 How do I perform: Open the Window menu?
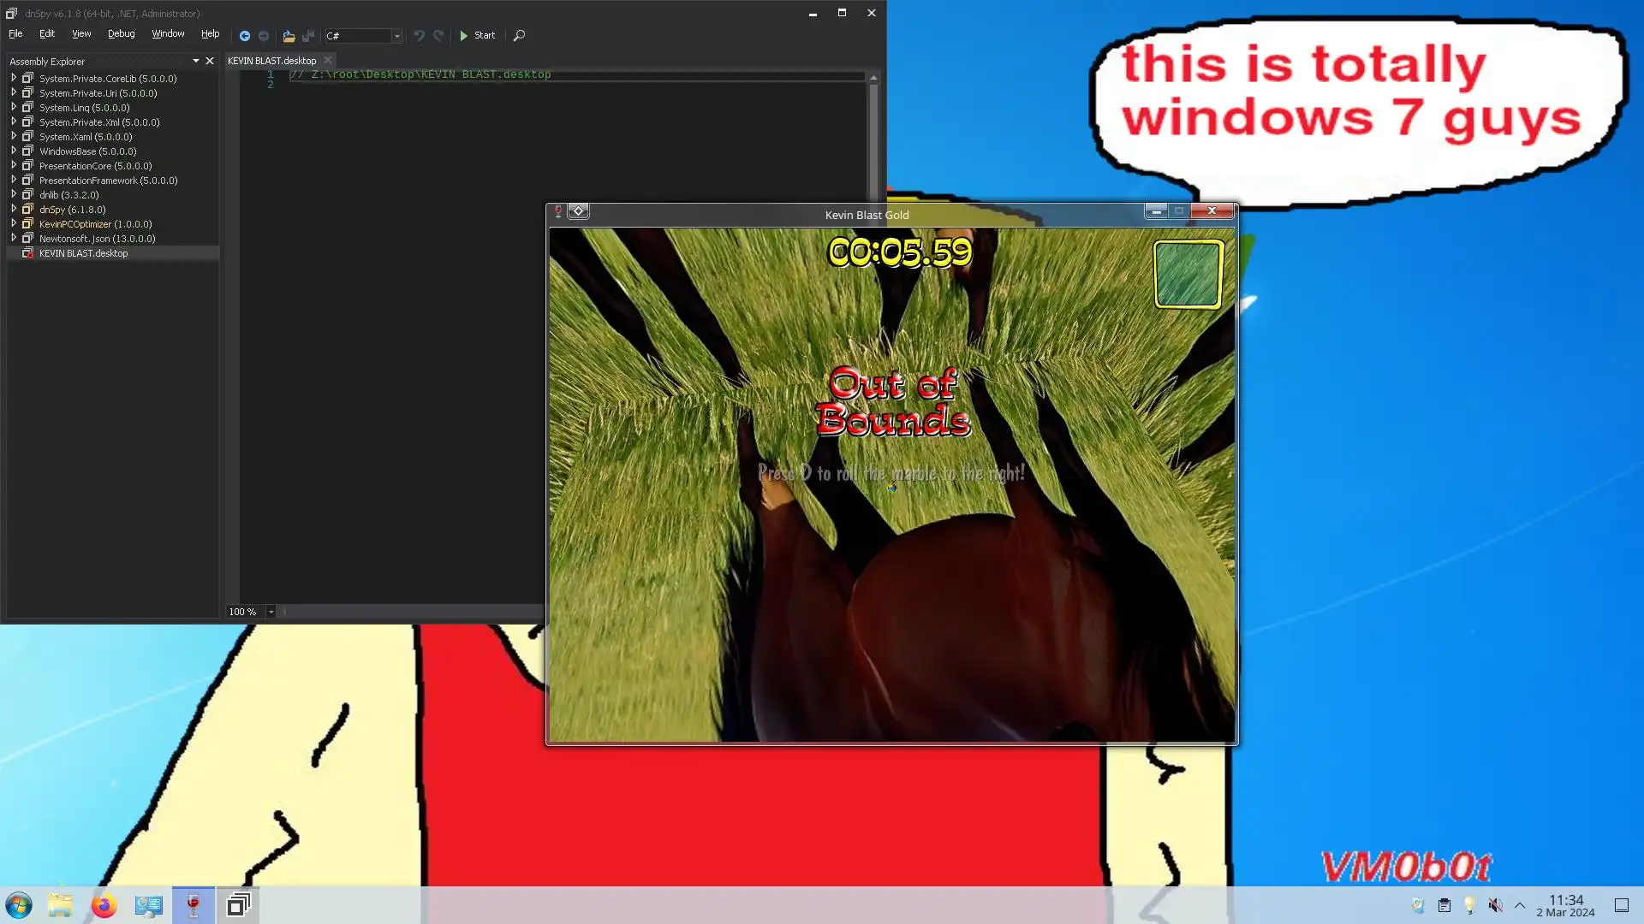click(168, 34)
